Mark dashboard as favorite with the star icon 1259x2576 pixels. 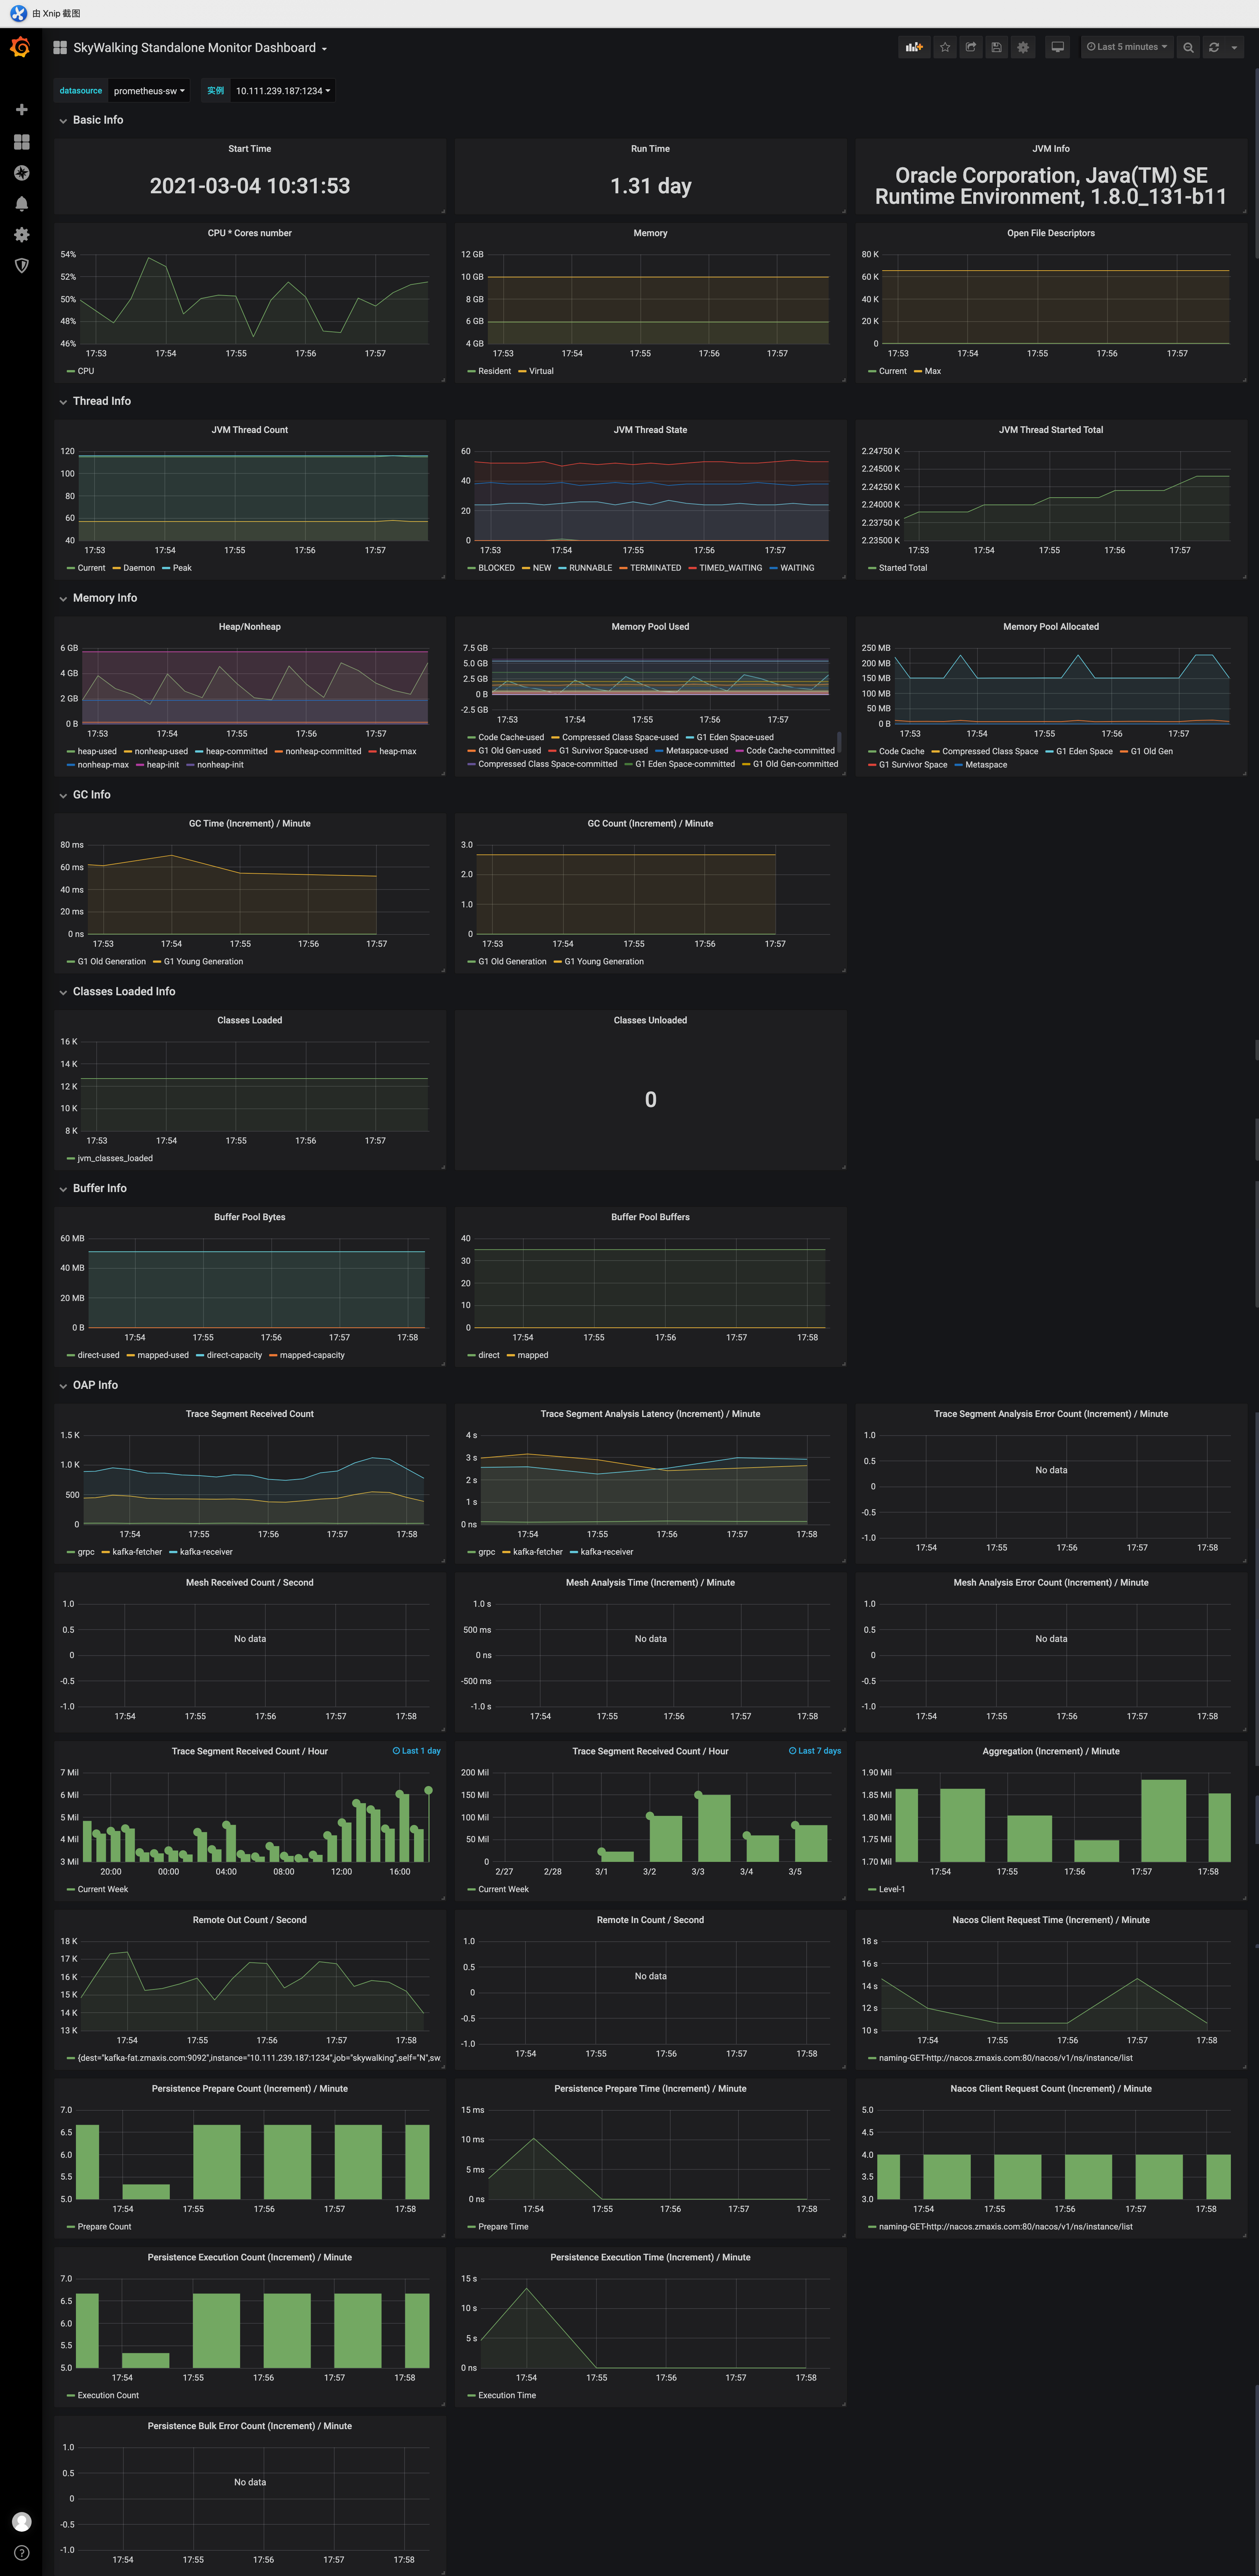coord(944,47)
